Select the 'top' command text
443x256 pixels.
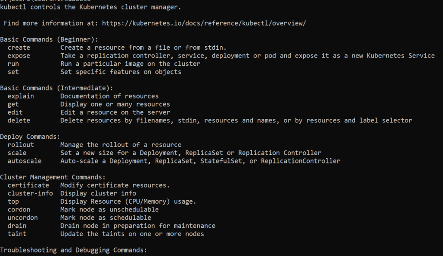pyautogui.click(x=13, y=202)
